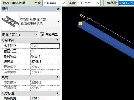Click the 横档间距 value 228.6 mm
134x100 pixels.
click(x=45, y=98)
